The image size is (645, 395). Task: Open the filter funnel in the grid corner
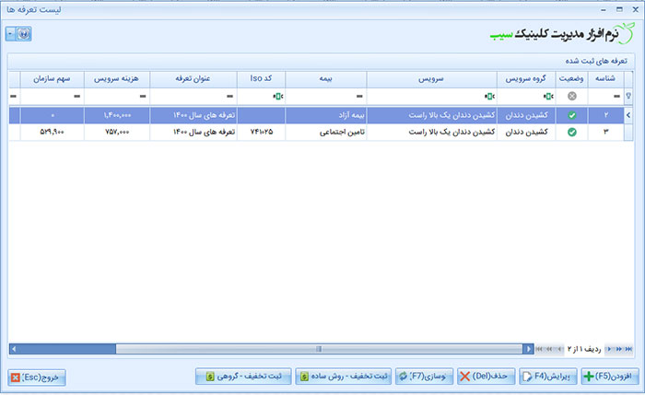628,96
